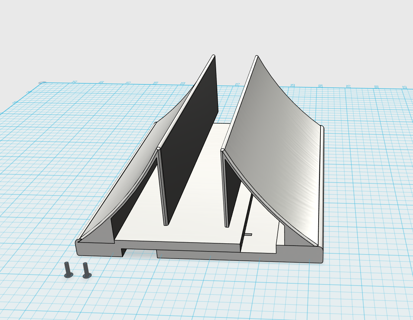Click the ruler origin handle at the workplane corner
Image resolution: width=413 pixels, height=320 pixels.
coord(43,82)
